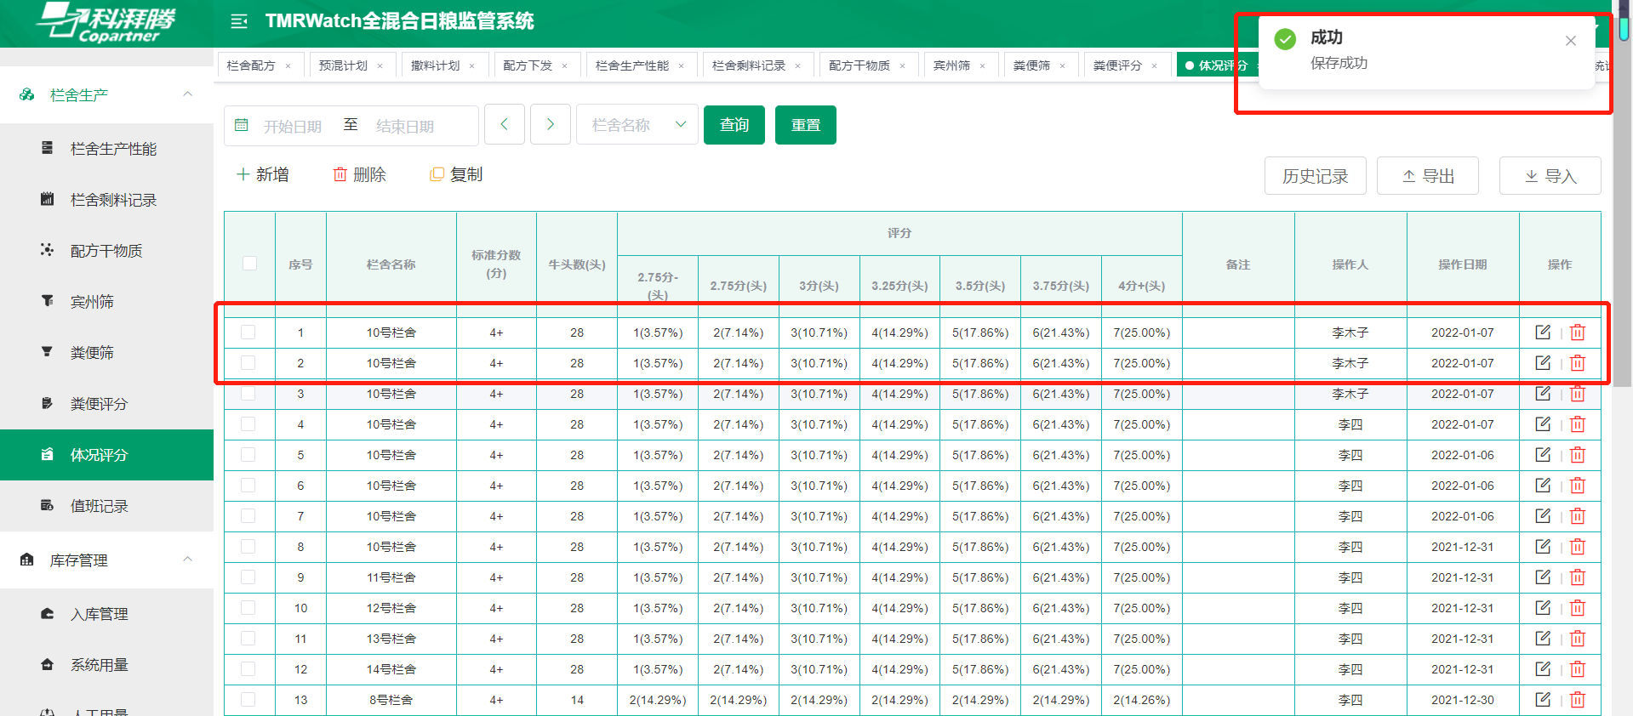Click edit icon for row 4
This screenshot has width=1633, height=716.
pos(1542,424)
